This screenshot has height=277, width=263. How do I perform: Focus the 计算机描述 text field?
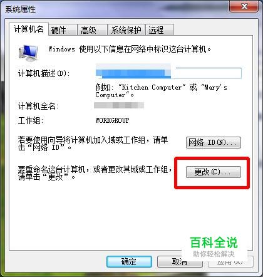click(168, 73)
